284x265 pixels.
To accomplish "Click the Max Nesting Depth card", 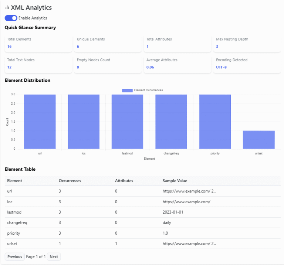I will click(x=247, y=43).
